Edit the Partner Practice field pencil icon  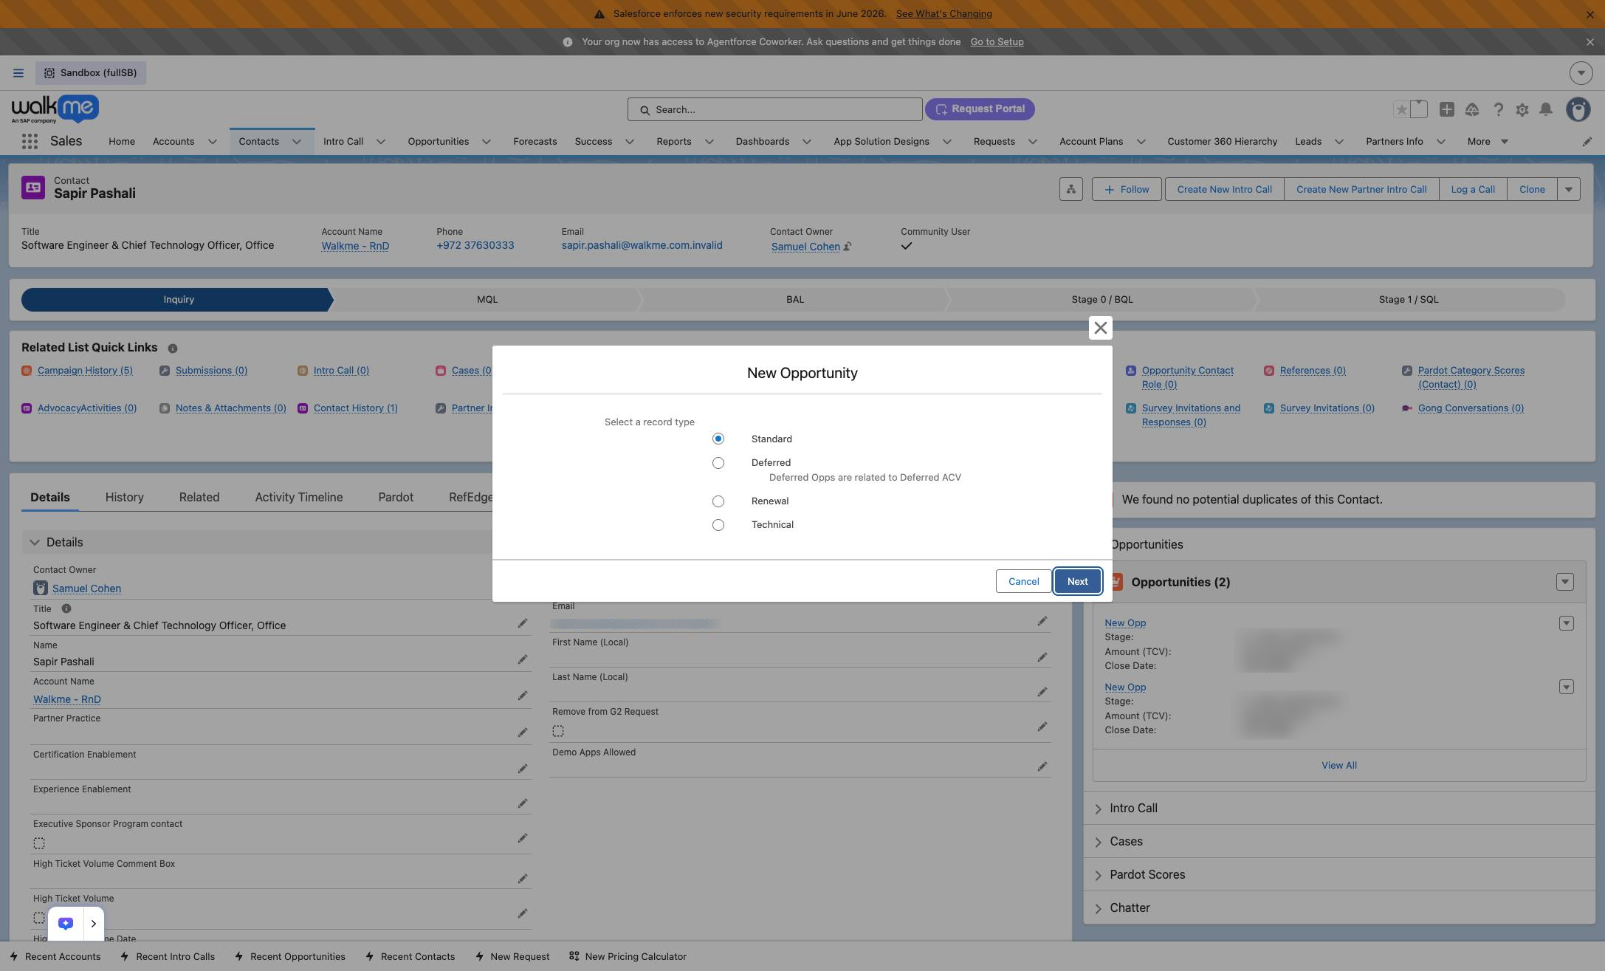click(x=523, y=732)
